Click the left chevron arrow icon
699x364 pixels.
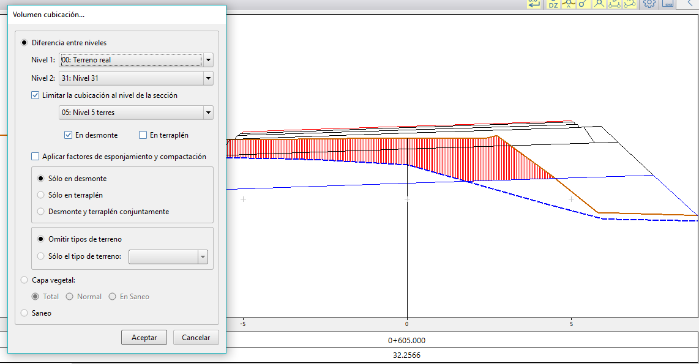689,4
